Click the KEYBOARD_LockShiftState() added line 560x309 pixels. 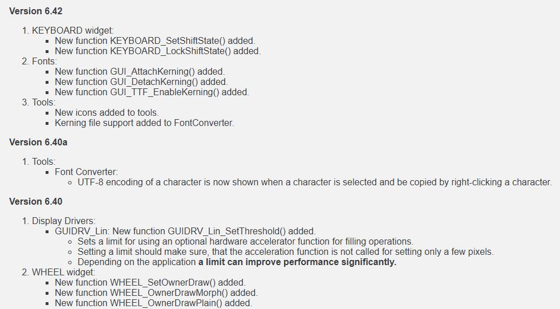click(158, 51)
